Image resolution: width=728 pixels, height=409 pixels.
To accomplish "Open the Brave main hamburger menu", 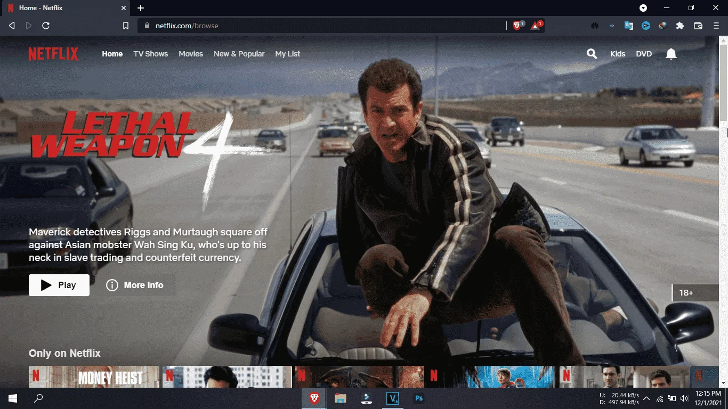I will (x=716, y=26).
